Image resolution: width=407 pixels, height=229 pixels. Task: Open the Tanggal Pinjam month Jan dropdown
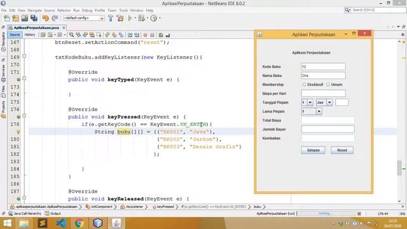click(329, 102)
